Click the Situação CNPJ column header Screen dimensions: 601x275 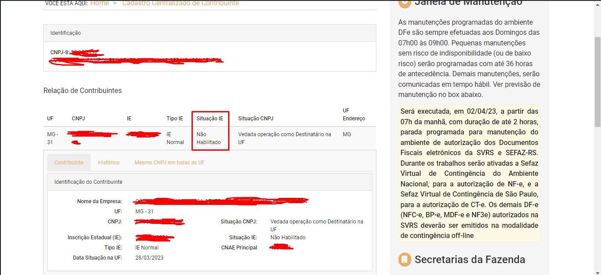coord(256,119)
